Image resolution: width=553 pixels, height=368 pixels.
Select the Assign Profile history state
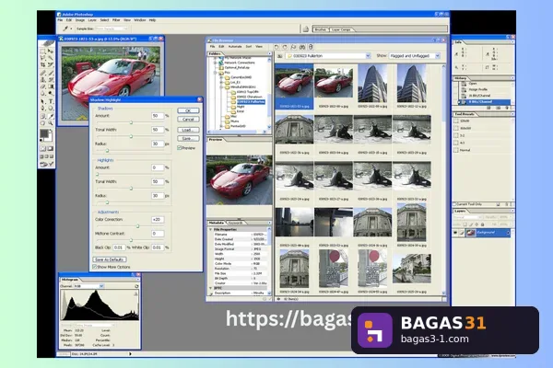tap(483, 89)
